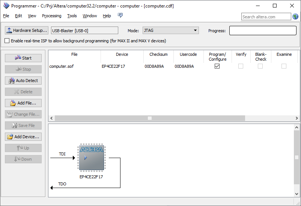Viewport: 301px width, 206px height.
Task: Click the Stop button
Action: click(23, 69)
